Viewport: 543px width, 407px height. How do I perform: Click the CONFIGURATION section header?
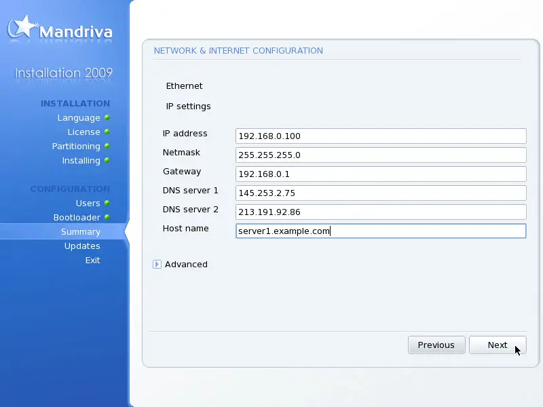point(70,189)
